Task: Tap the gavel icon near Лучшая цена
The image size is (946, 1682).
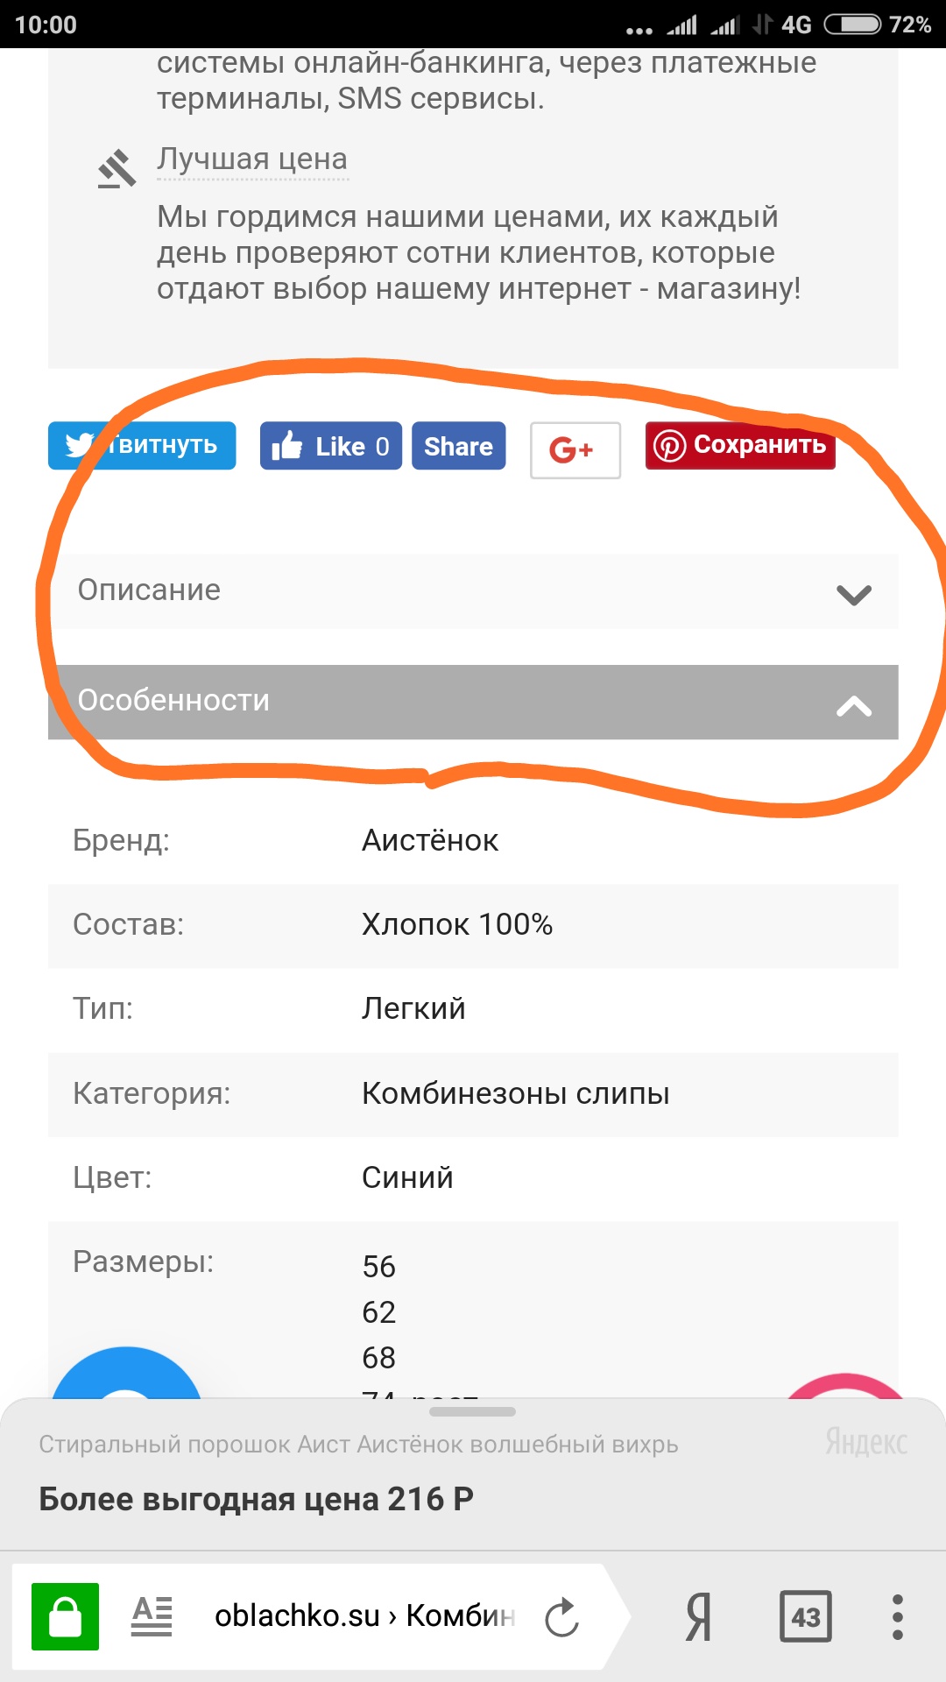Action: click(117, 169)
